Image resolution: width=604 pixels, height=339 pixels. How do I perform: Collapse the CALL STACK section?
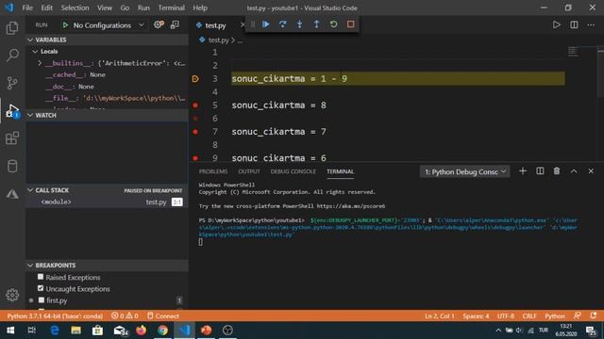click(30, 190)
